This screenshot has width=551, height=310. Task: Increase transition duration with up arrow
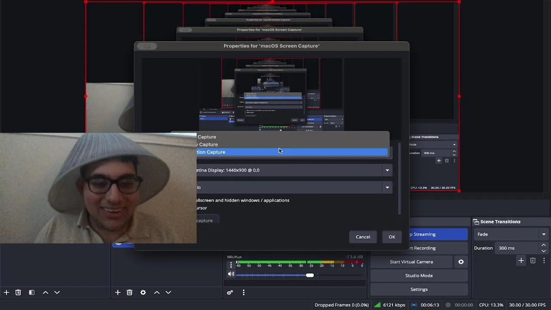click(544, 245)
